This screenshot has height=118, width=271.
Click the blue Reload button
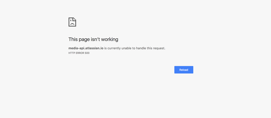(x=184, y=70)
